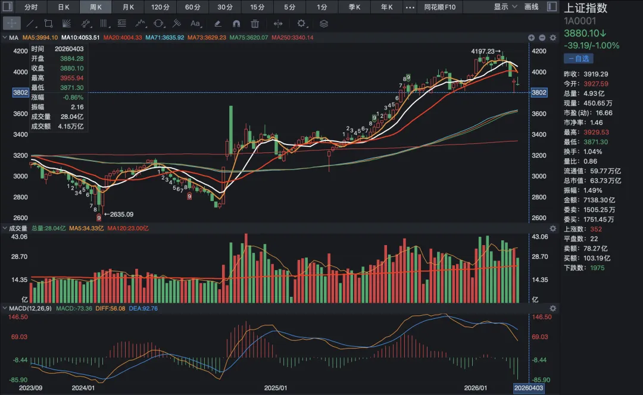643x395 pixels.
Task: Open the layers stack icon
Action: pos(323,23)
